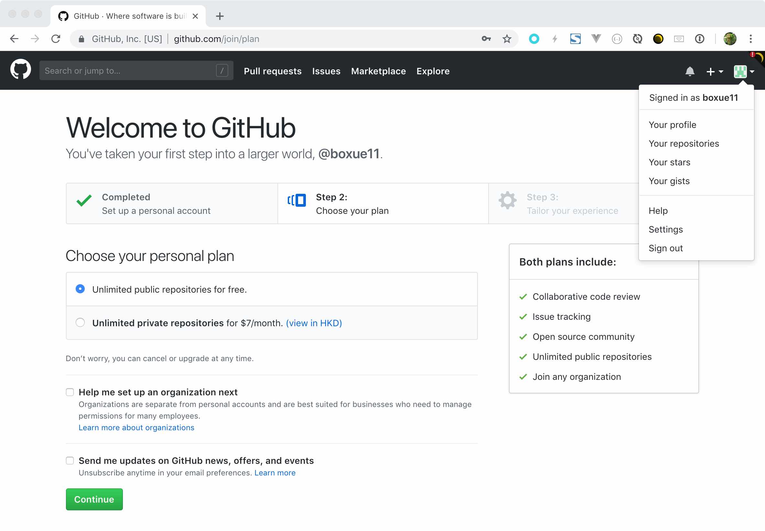Image resolution: width=765 pixels, height=531 pixels.
Task: Bookmark page with star icon
Action: 507,39
